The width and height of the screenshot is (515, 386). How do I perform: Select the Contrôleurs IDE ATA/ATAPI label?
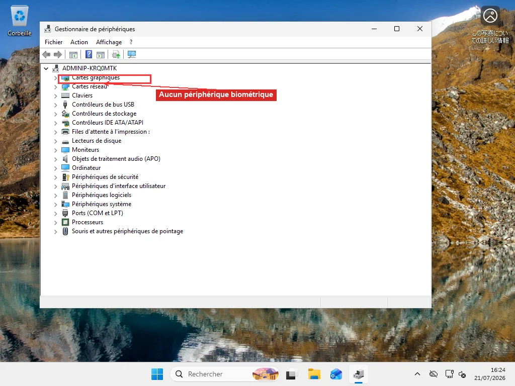[108, 123]
